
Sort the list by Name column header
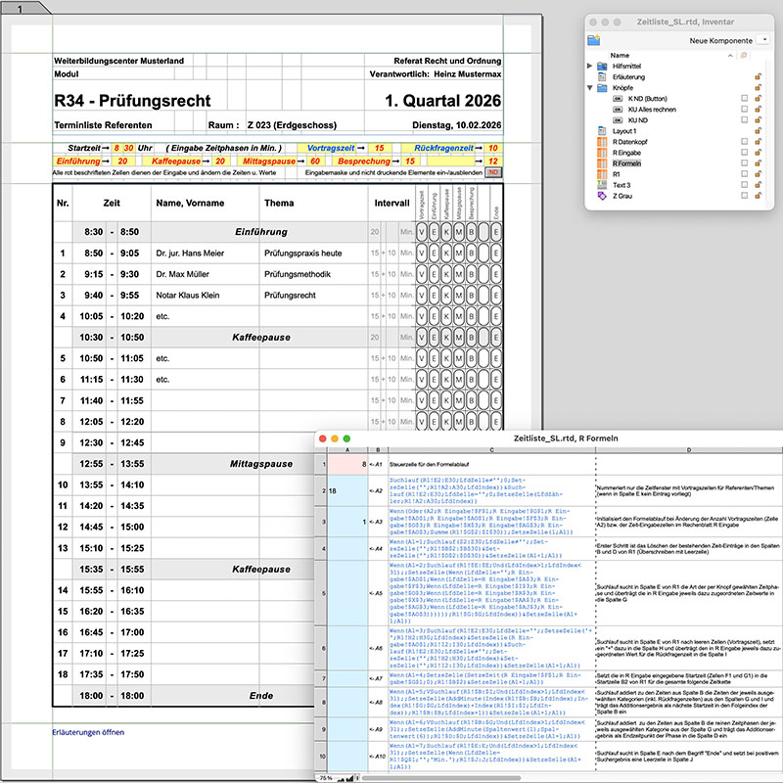click(x=621, y=55)
